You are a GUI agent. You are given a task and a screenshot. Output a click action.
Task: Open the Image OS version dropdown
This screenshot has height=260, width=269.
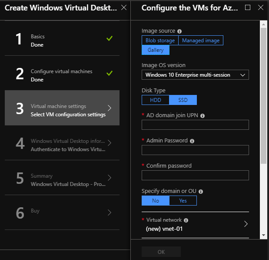195,75
